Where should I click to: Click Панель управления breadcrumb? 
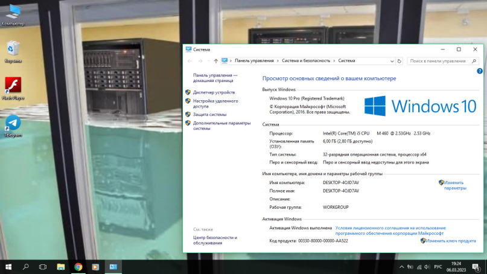click(x=254, y=61)
